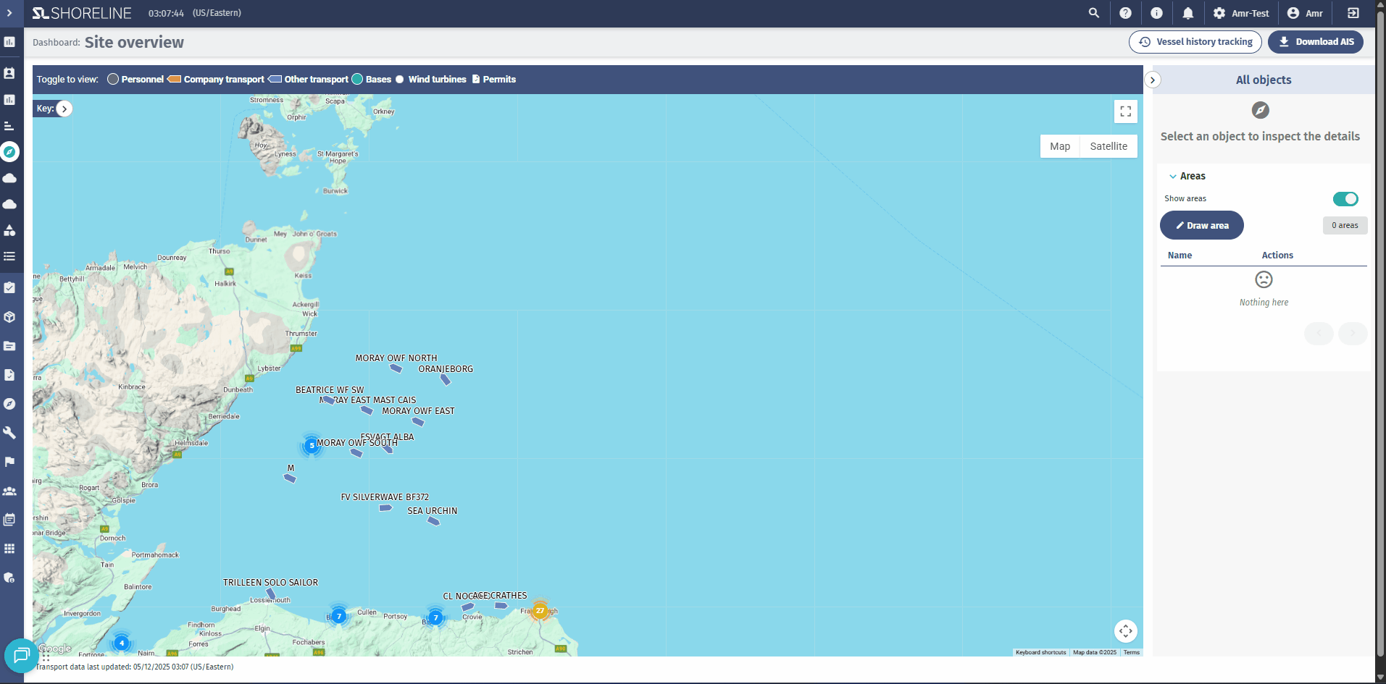Collapse the Areas section
Image resolution: width=1386 pixels, height=684 pixels.
1173,177
